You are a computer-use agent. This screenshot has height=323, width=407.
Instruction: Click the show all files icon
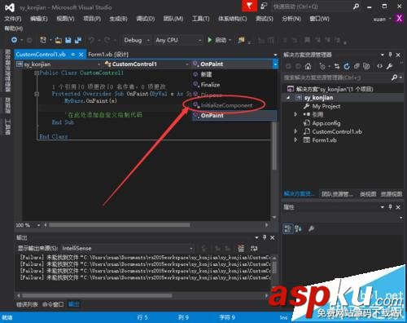click(x=366, y=66)
